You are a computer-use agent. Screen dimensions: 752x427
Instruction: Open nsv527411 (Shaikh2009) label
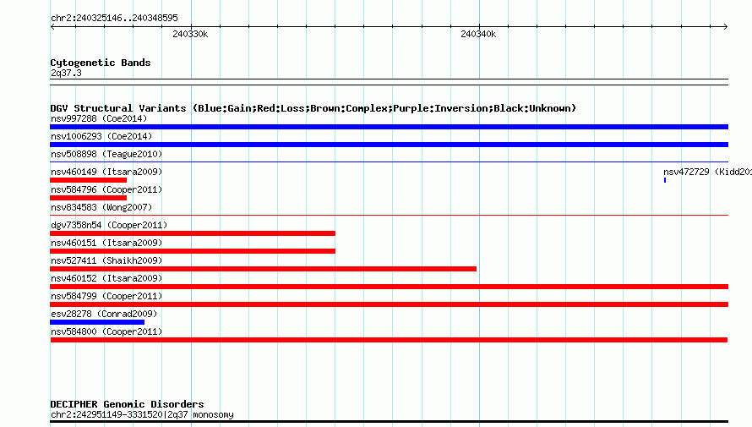(x=106, y=260)
